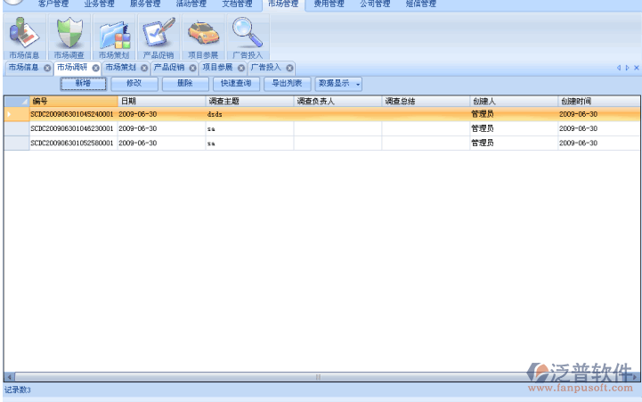642x402 pixels.
Task: Open the 活动管理 menu tab
Action: click(191, 4)
